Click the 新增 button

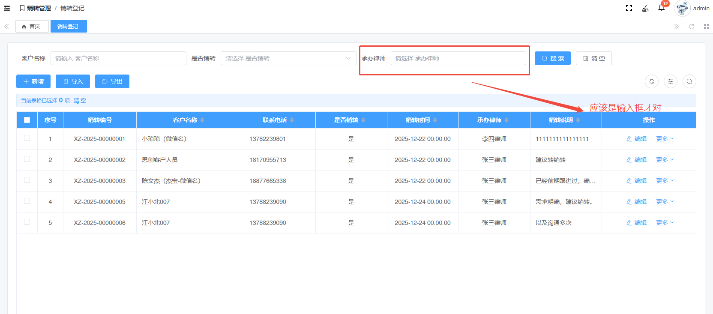33,81
